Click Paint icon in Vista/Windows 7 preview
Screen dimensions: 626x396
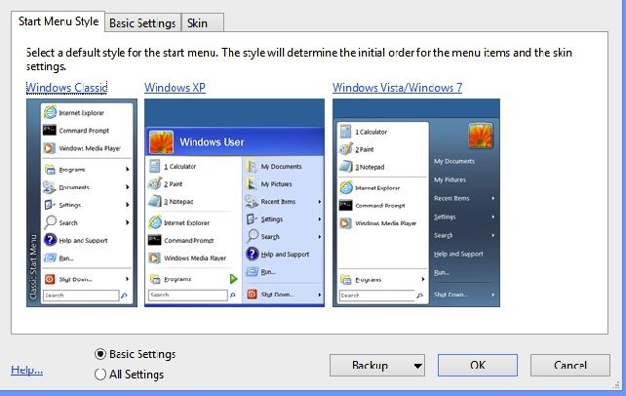[346, 149]
